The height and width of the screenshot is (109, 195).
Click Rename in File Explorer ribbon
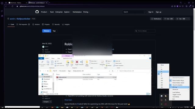click(x=81, y=63)
